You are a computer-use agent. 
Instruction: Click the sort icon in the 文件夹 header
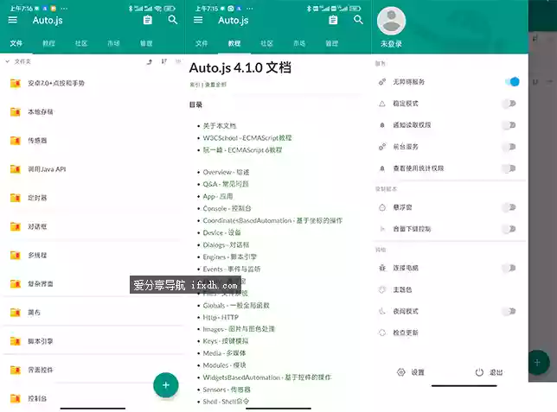coord(163,61)
